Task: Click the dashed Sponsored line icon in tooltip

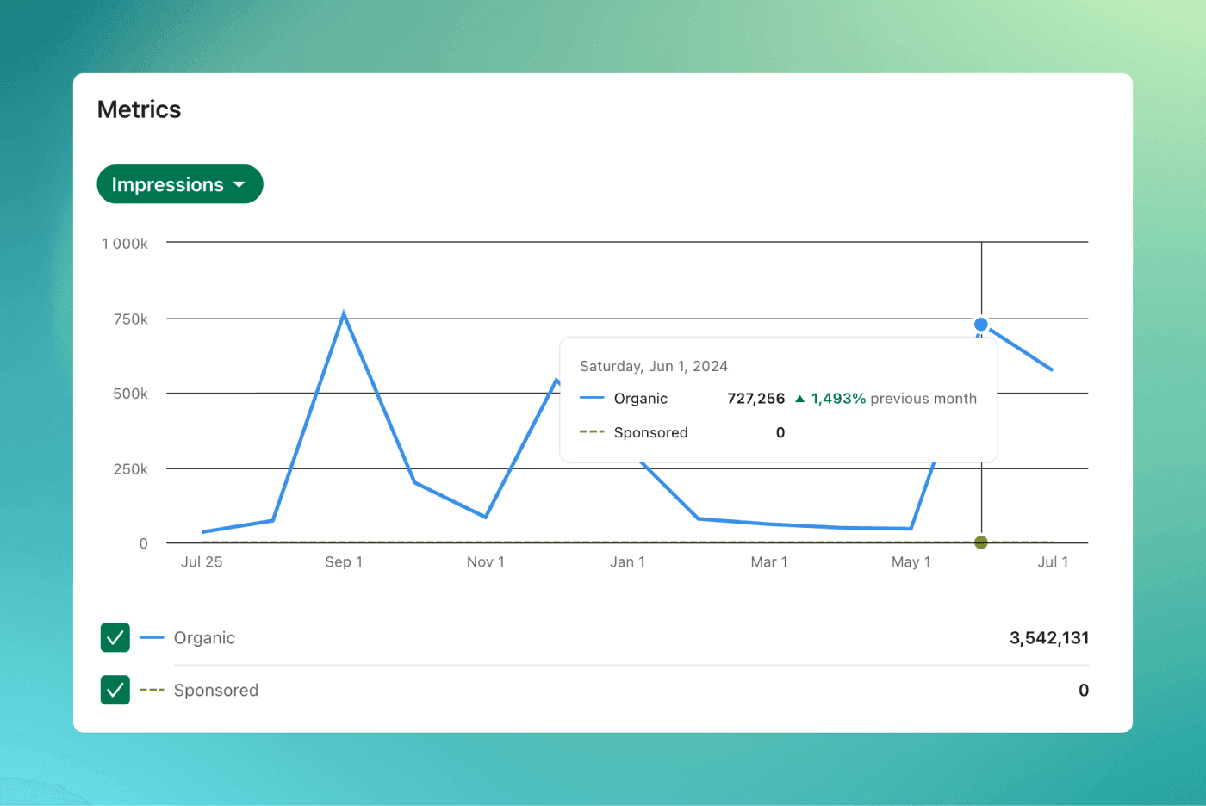Action: (592, 432)
